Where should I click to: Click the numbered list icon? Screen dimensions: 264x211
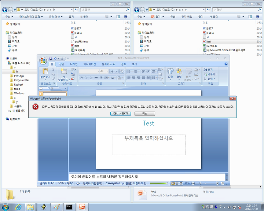pyautogui.click(x=136, y=71)
